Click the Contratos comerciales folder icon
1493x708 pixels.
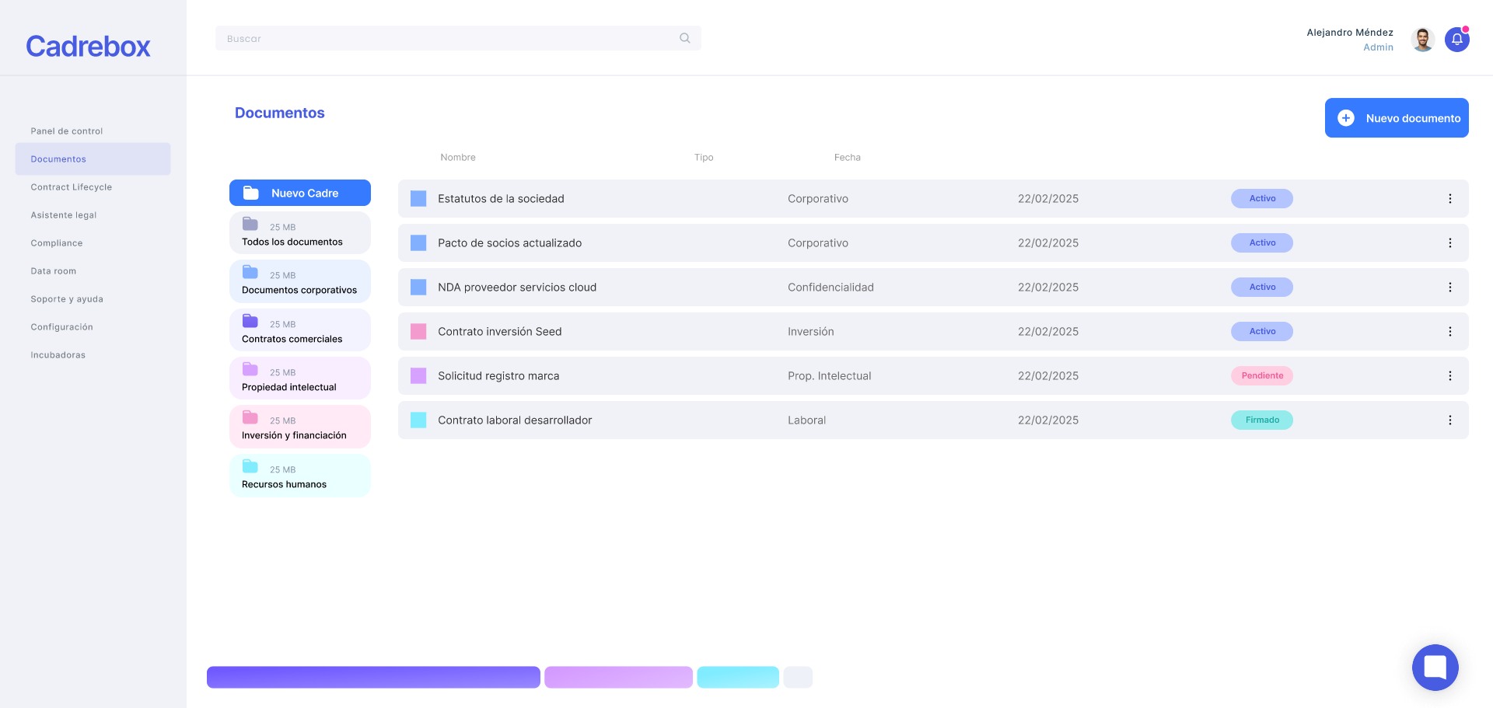250,321
